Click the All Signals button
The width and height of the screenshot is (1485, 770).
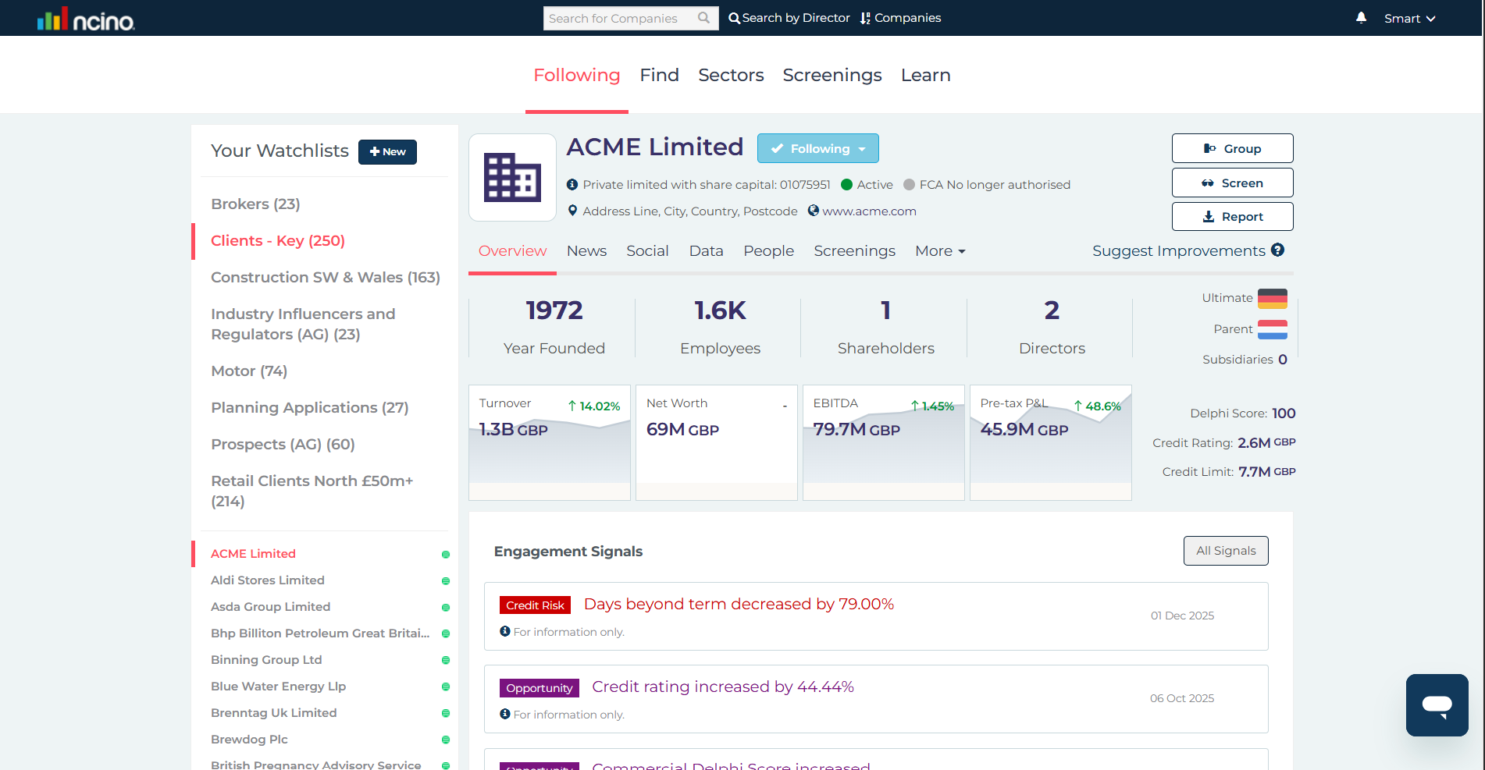point(1225,551)
